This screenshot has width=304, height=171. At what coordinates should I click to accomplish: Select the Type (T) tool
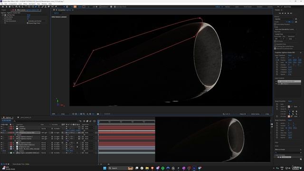pos(39,7)
